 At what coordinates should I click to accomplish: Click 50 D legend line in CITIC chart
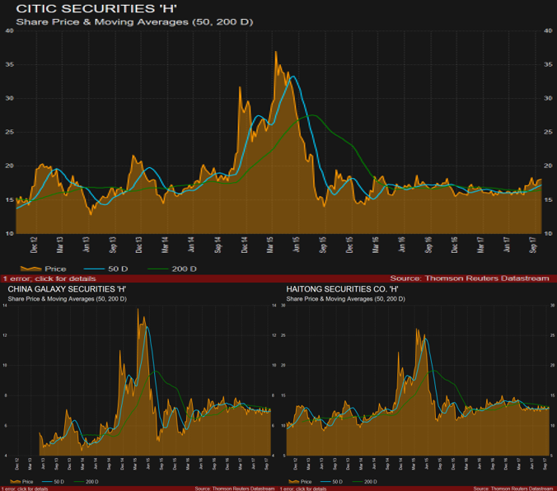pos(98,269)
